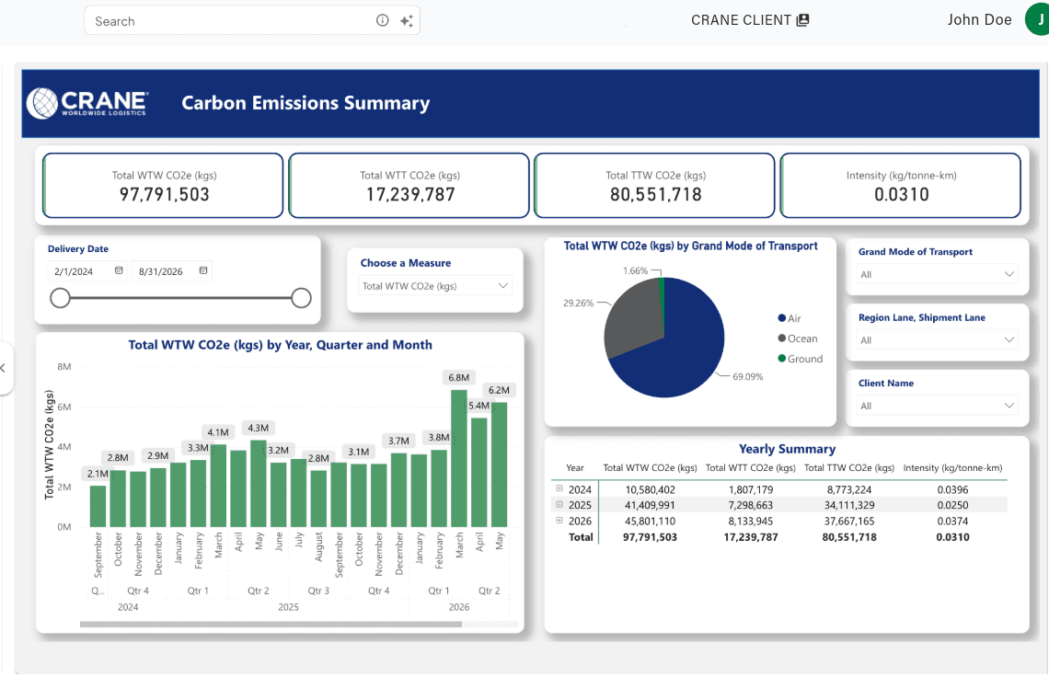
Task: Click the 45,801,110 table cell
Action: click(651, 522)
